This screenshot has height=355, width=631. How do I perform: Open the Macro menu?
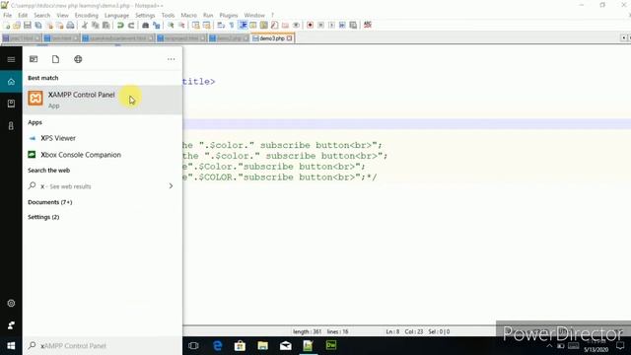point(188,16)
